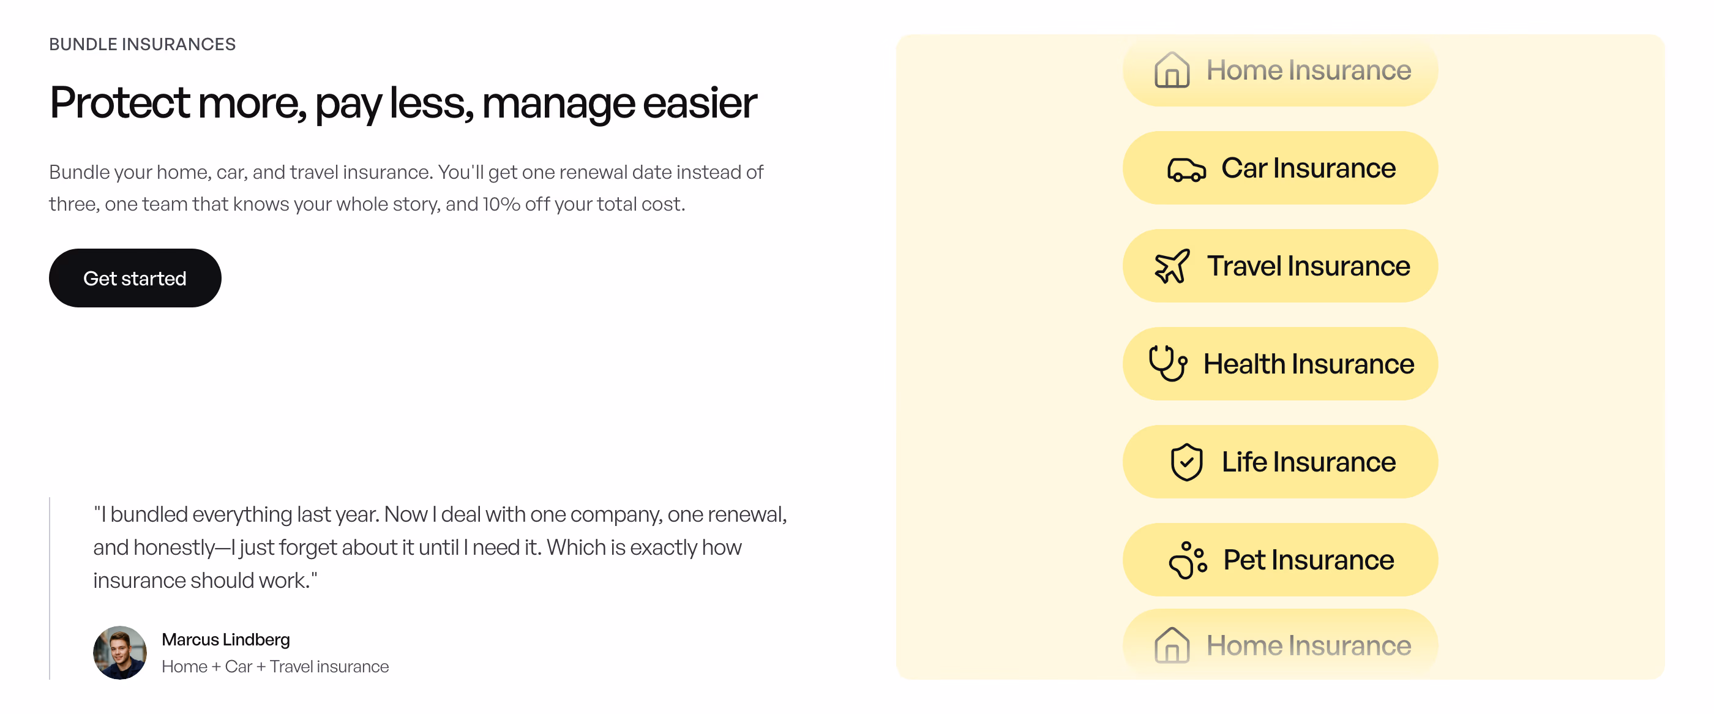Screen dimensions: 1714x714
Task: Start bundling with the Get started button
Action: pyautogui.click(x=135, y=278)
